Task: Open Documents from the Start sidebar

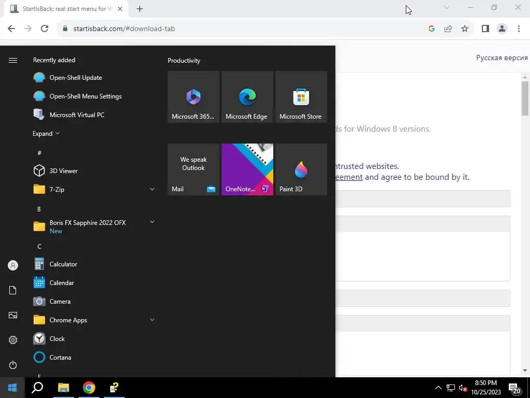Action: point(13,290)
